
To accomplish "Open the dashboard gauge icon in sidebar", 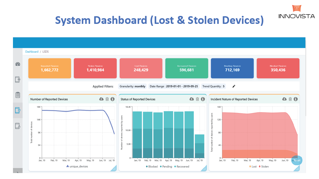I will pos(18,64).
